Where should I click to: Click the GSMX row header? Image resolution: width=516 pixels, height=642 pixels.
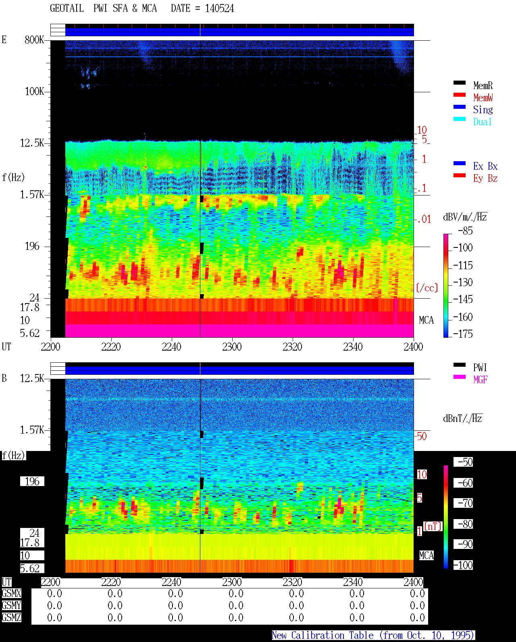coord(11,593)
